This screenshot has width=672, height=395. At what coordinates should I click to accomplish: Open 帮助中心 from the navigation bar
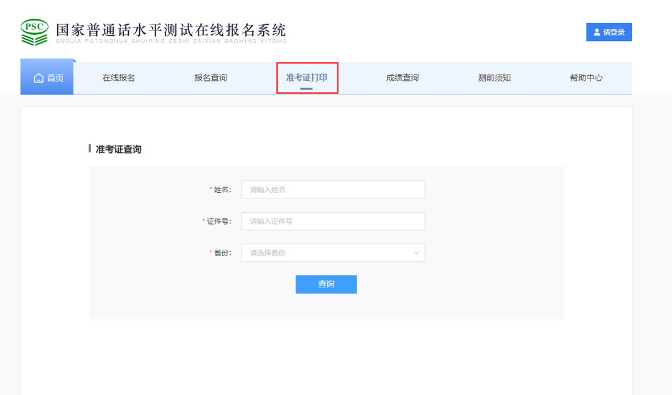[586, 78]
